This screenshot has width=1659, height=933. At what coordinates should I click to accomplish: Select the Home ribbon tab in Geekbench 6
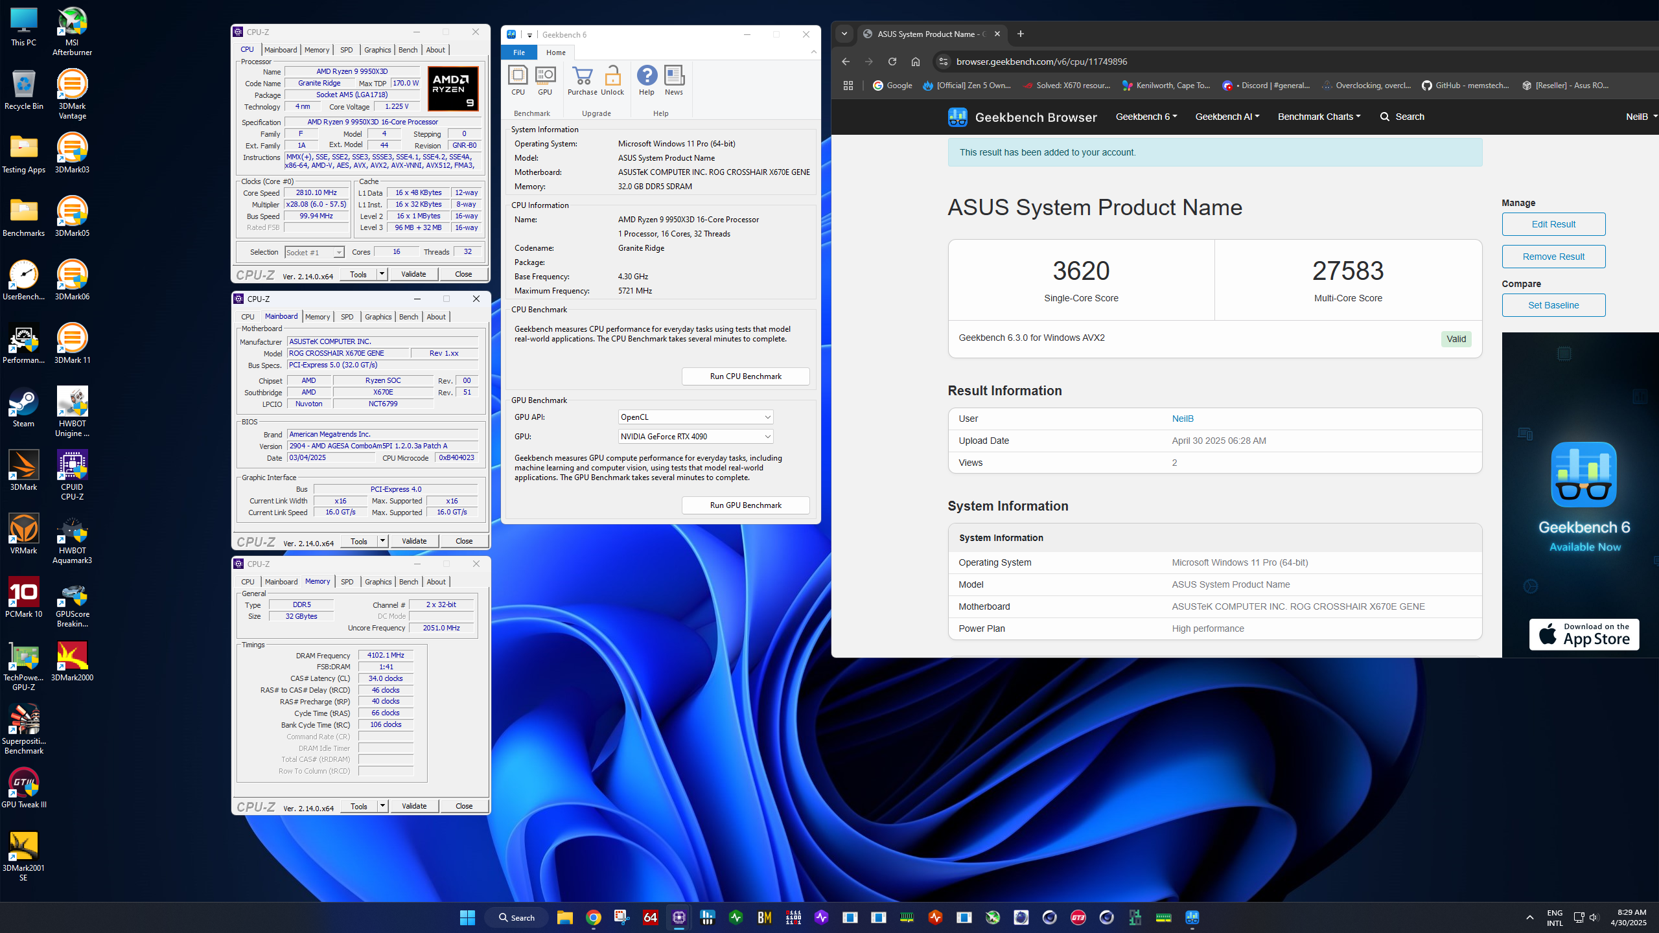[555, 52]
